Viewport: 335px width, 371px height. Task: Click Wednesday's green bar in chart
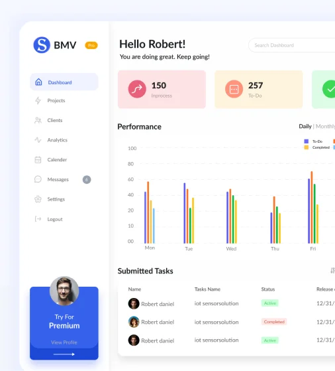pyautogui.click(x=233, y=219)
